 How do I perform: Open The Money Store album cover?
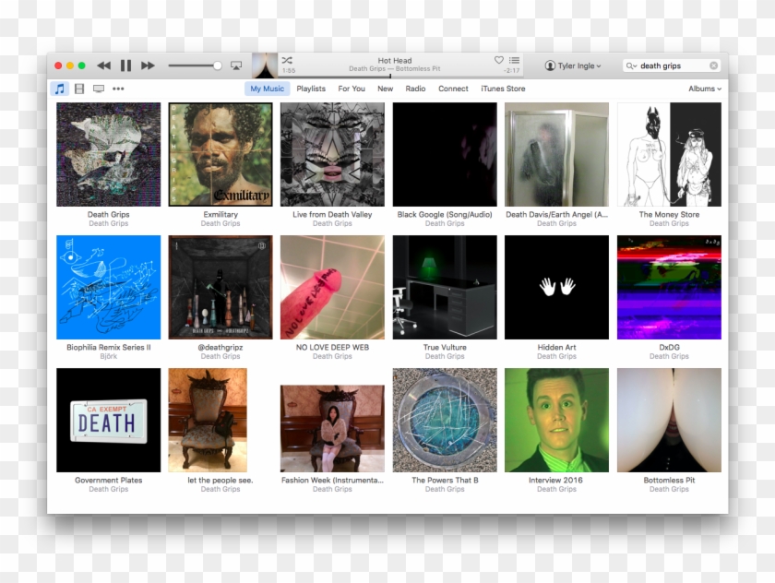coord(669,154)
